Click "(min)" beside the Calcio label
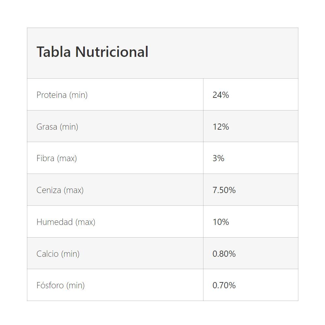Screen dimensions: 325x325 [70, 254]
